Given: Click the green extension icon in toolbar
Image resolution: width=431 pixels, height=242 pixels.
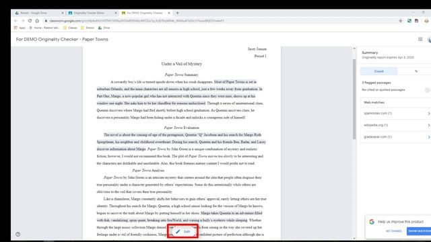Looking at the screenshot, I should click(409, 21).
